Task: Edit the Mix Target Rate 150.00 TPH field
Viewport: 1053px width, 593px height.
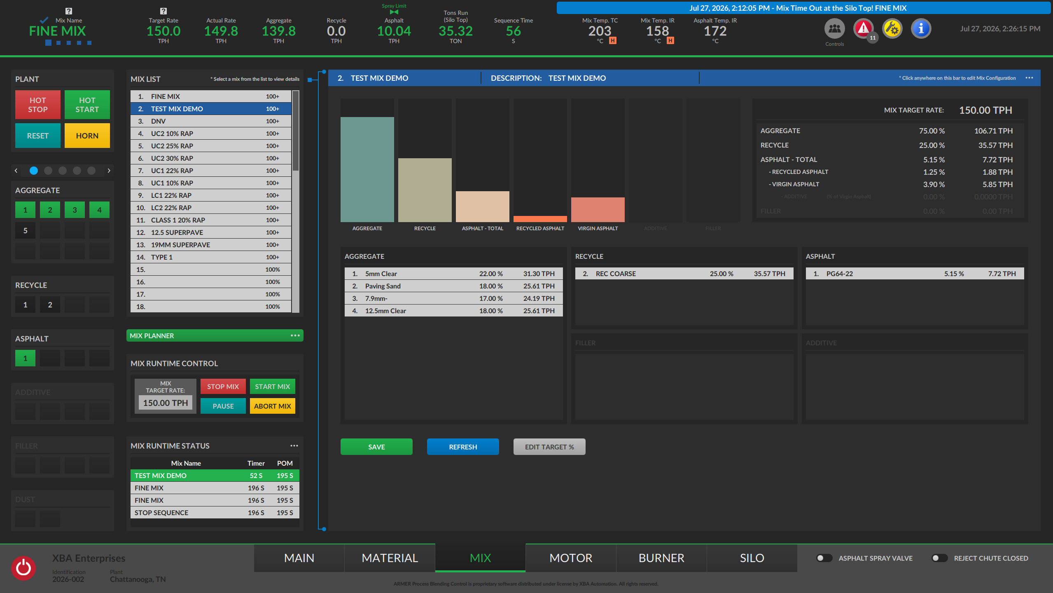Action: pos(165,403)
